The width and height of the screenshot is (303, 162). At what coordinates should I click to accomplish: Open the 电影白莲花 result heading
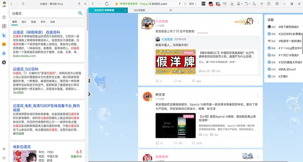(22, 147)
